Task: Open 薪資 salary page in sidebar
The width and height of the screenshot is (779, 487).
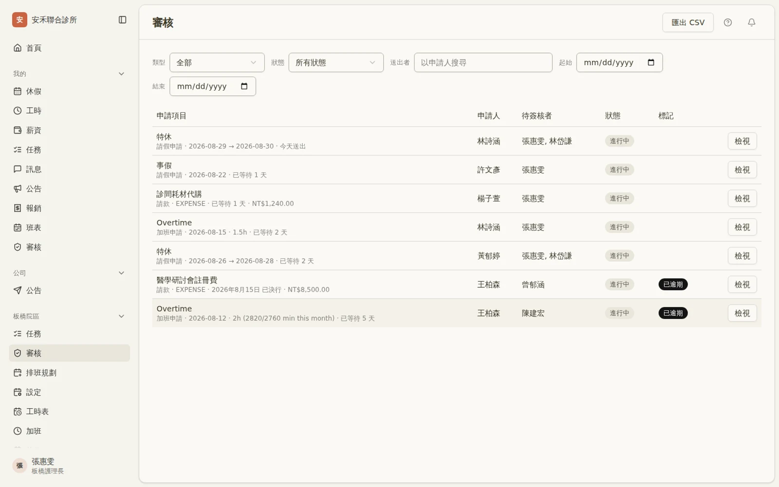Action: pyautogui.click(x=70, y=131)
